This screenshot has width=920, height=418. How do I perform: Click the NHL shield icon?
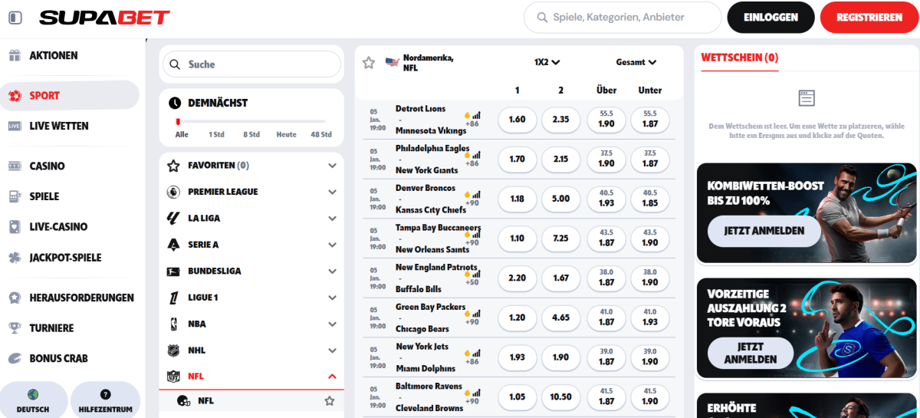[173, 351]
